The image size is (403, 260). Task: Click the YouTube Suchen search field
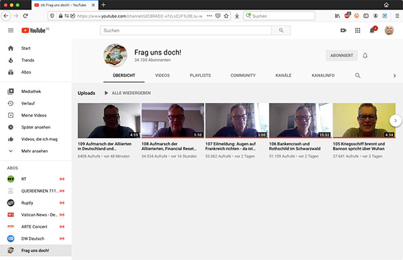click(186, 30)
